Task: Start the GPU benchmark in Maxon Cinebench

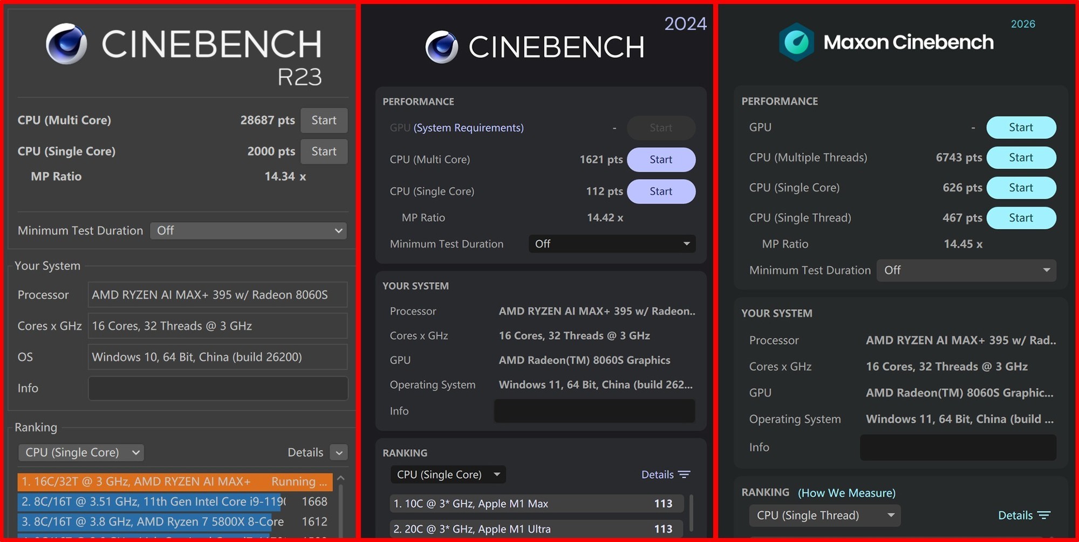Action: click(x=1021, y=127)
